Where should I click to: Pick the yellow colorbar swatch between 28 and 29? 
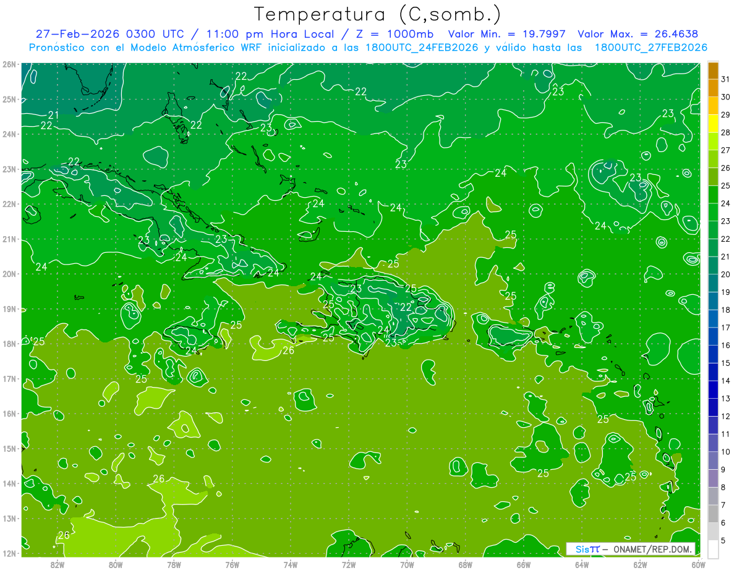[x=713, y=124]
